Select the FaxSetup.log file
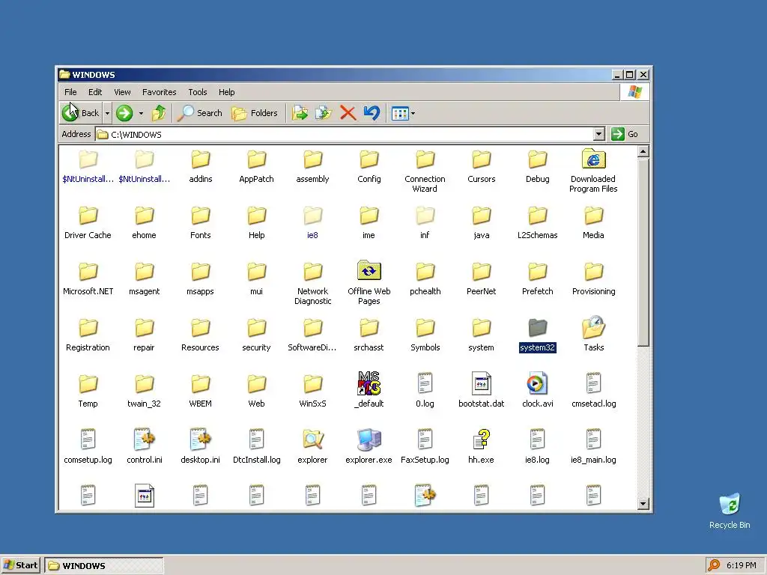767x575 pixels. click(425, 446)
